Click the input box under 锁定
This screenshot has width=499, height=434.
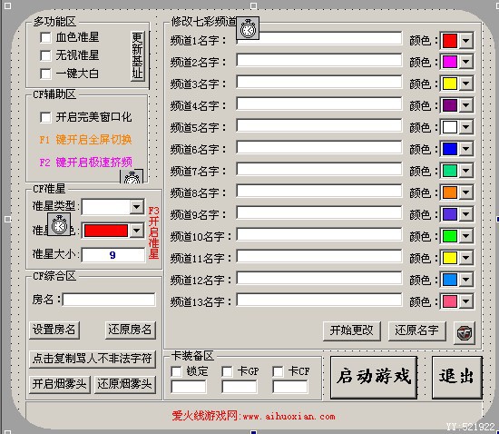(189, 387)
